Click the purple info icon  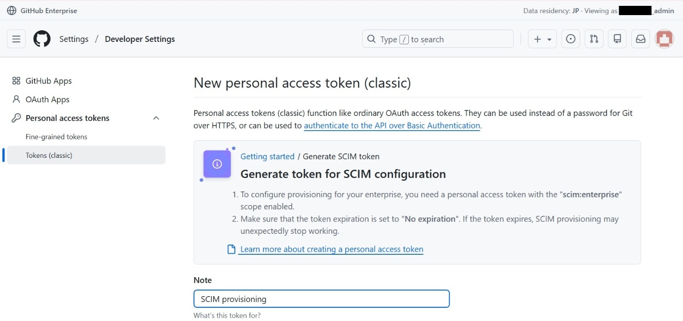tap(217, 164)
